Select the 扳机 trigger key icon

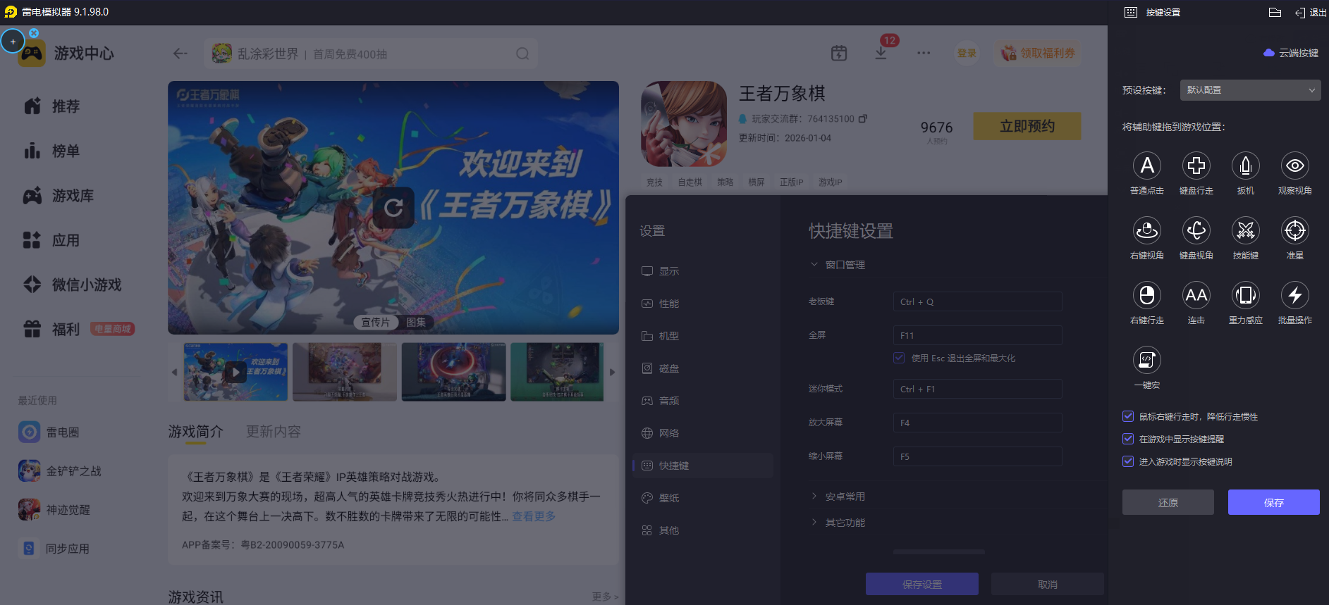coord(1246,166)
